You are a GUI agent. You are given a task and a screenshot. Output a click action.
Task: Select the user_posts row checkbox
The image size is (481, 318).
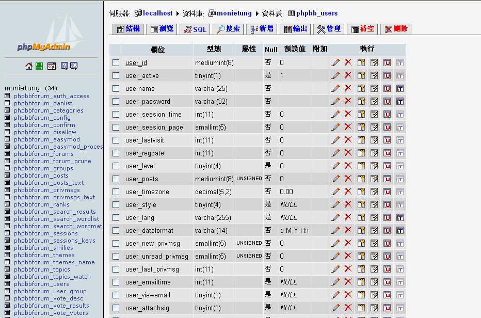tap(116, 179)
